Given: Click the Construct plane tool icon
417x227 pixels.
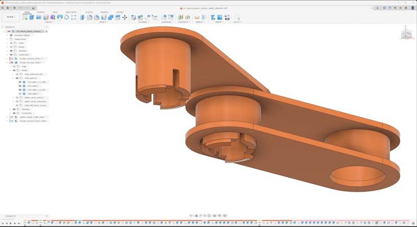Looking at the screenshot, I should tap(181, 17).
